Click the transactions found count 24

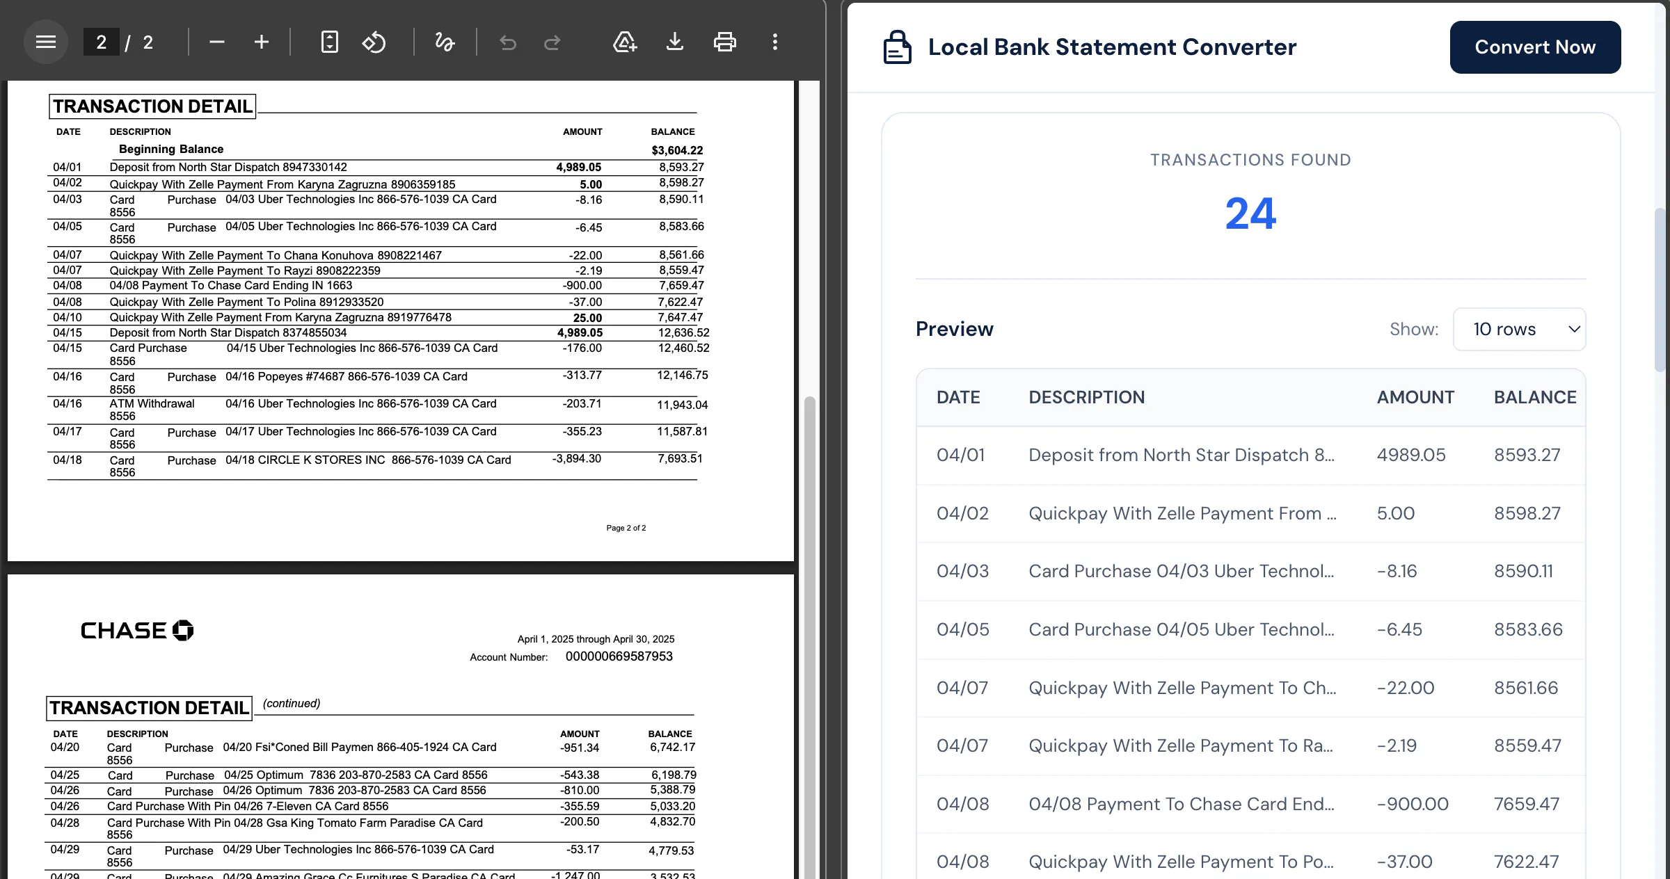[1250, 213]
